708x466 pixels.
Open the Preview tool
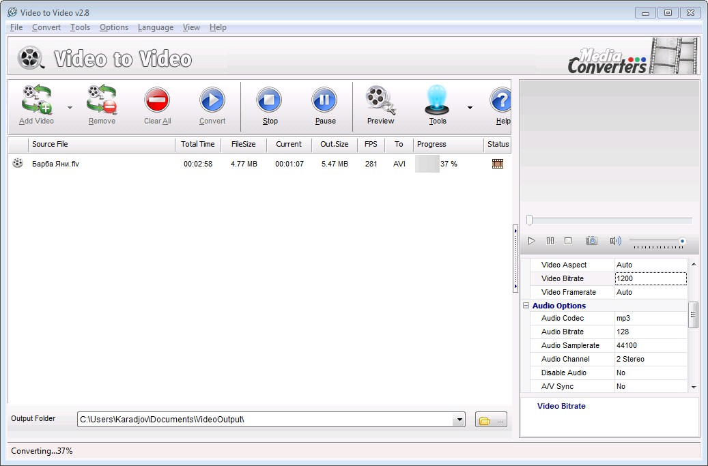380,100
